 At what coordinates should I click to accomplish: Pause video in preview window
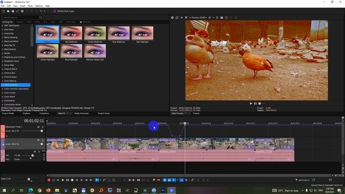[255, 103]
